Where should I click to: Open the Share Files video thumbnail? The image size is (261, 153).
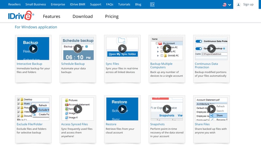211,109
